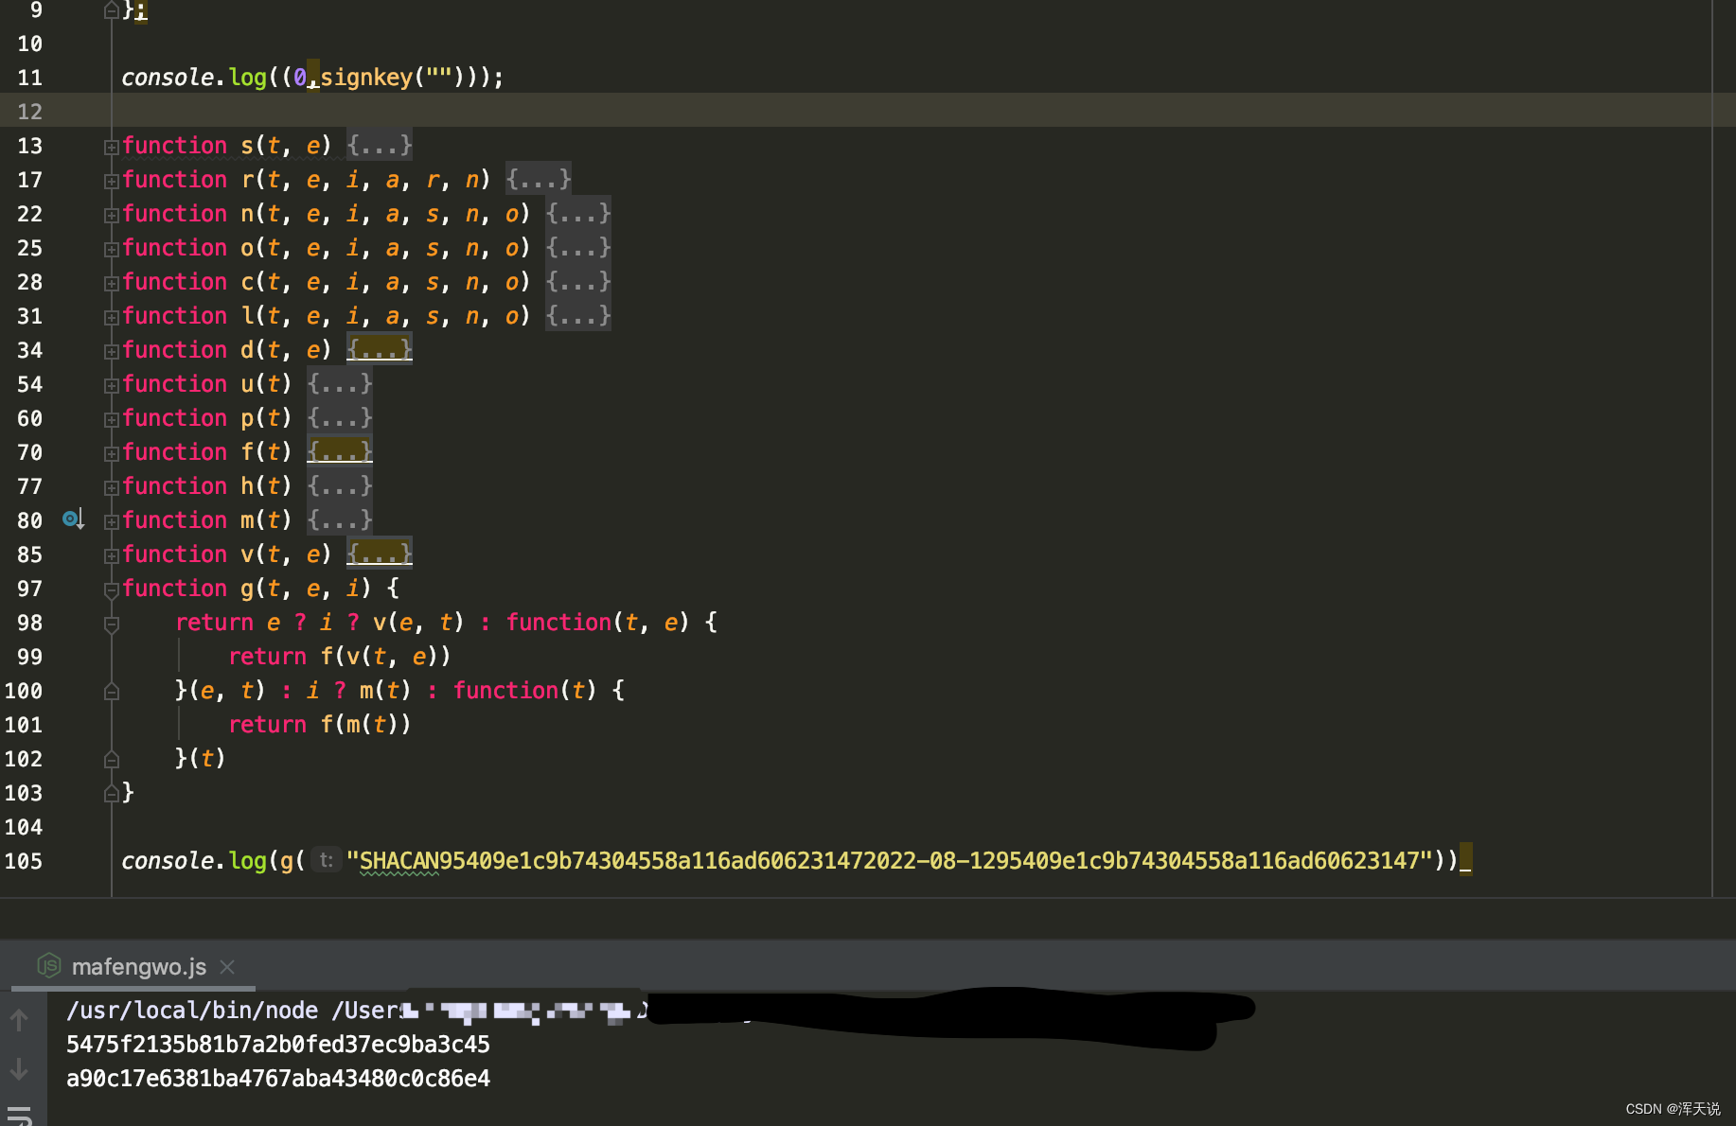Screen dimensions: 1736x1126
Task: Expand folded function c gutter marker
Action: (x=111, y=283)
